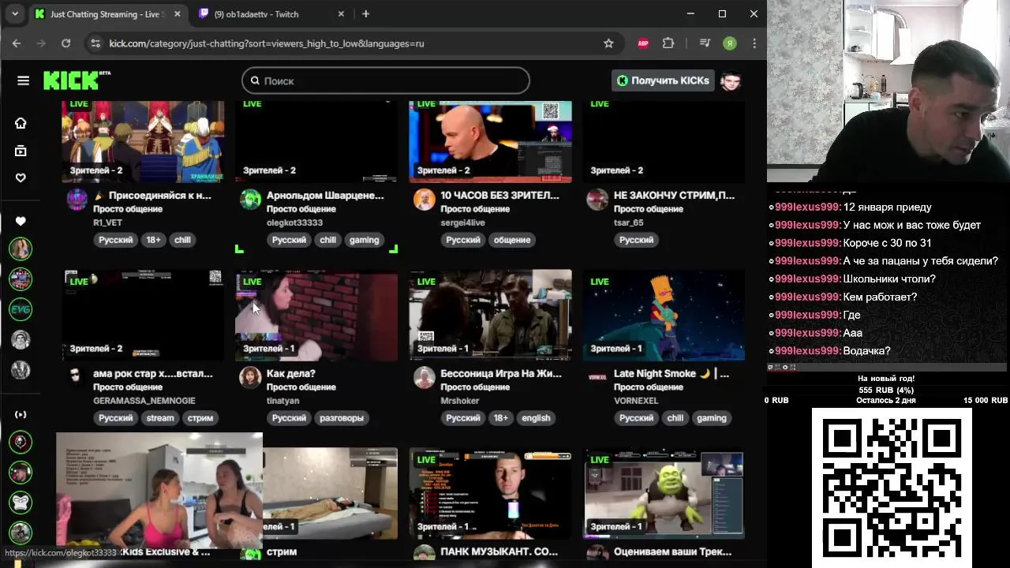Open the Browse icon in Kick sidebar

coord(21,151)
